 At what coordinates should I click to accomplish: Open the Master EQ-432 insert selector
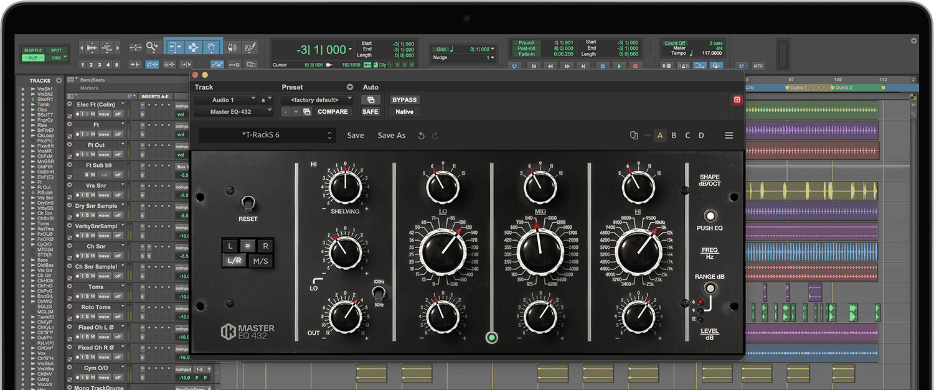point(233,111)
